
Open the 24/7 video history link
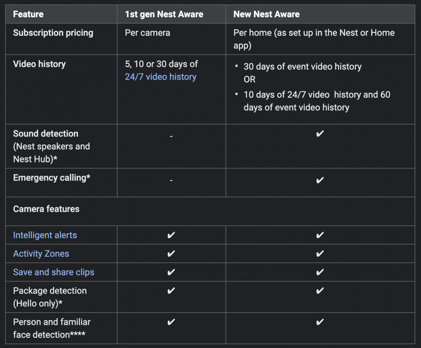point(160,77)
